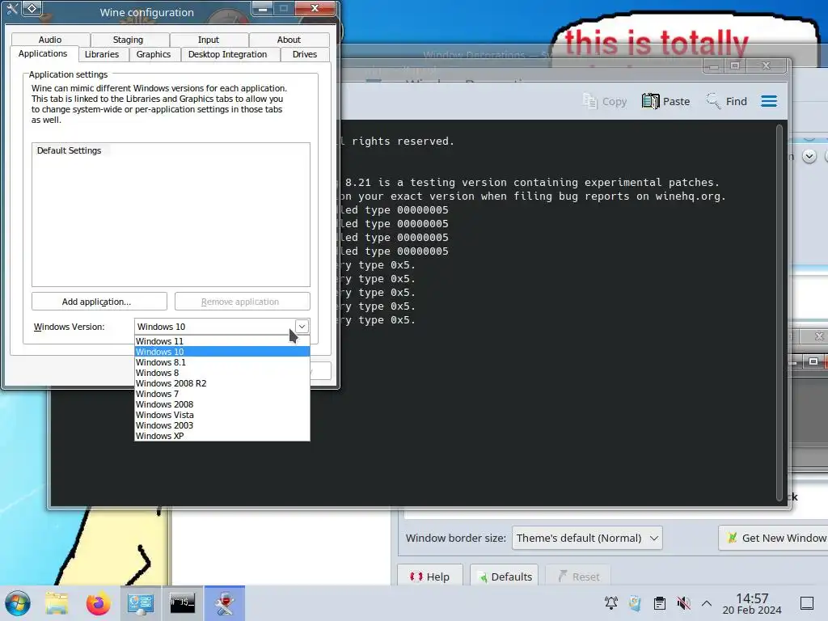The height and width of the screenshot is (621, 828).
Task: Choose Windows 7 from the version list
Action: point(222,394)
